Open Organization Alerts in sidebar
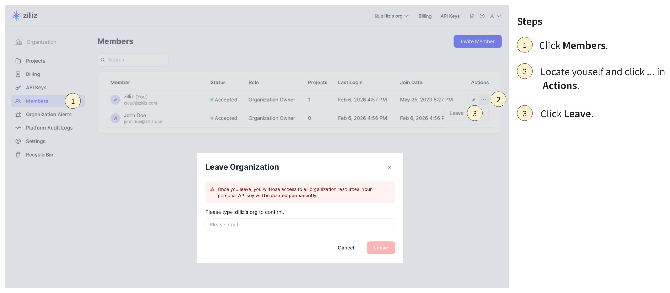Screen dimensions: 670x293 tap(48, 115)
